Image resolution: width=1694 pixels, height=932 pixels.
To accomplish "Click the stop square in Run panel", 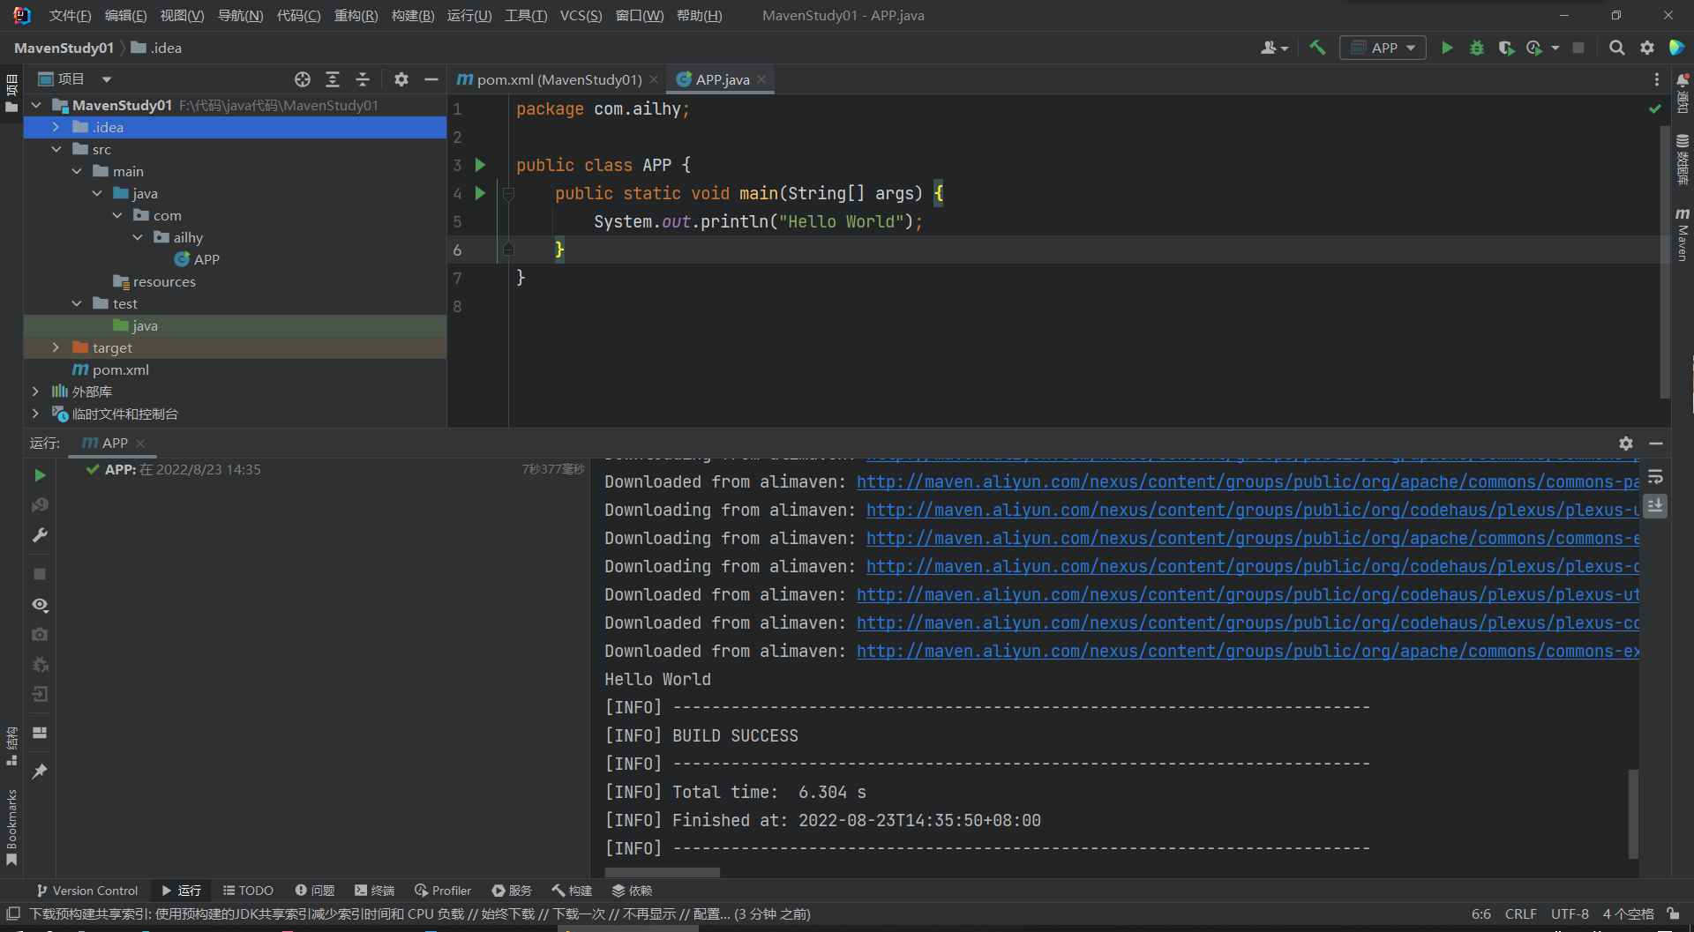I will (40, 574).
